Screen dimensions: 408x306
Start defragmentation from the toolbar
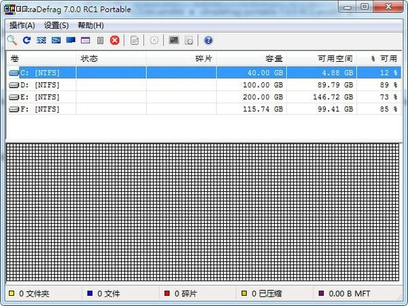(41, 40)
